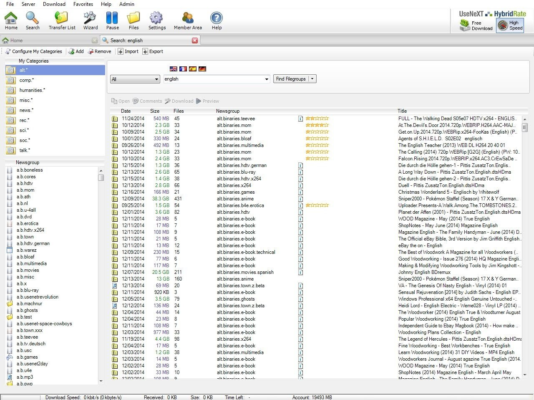Click Configure My Categories

[x=33, y=51]
